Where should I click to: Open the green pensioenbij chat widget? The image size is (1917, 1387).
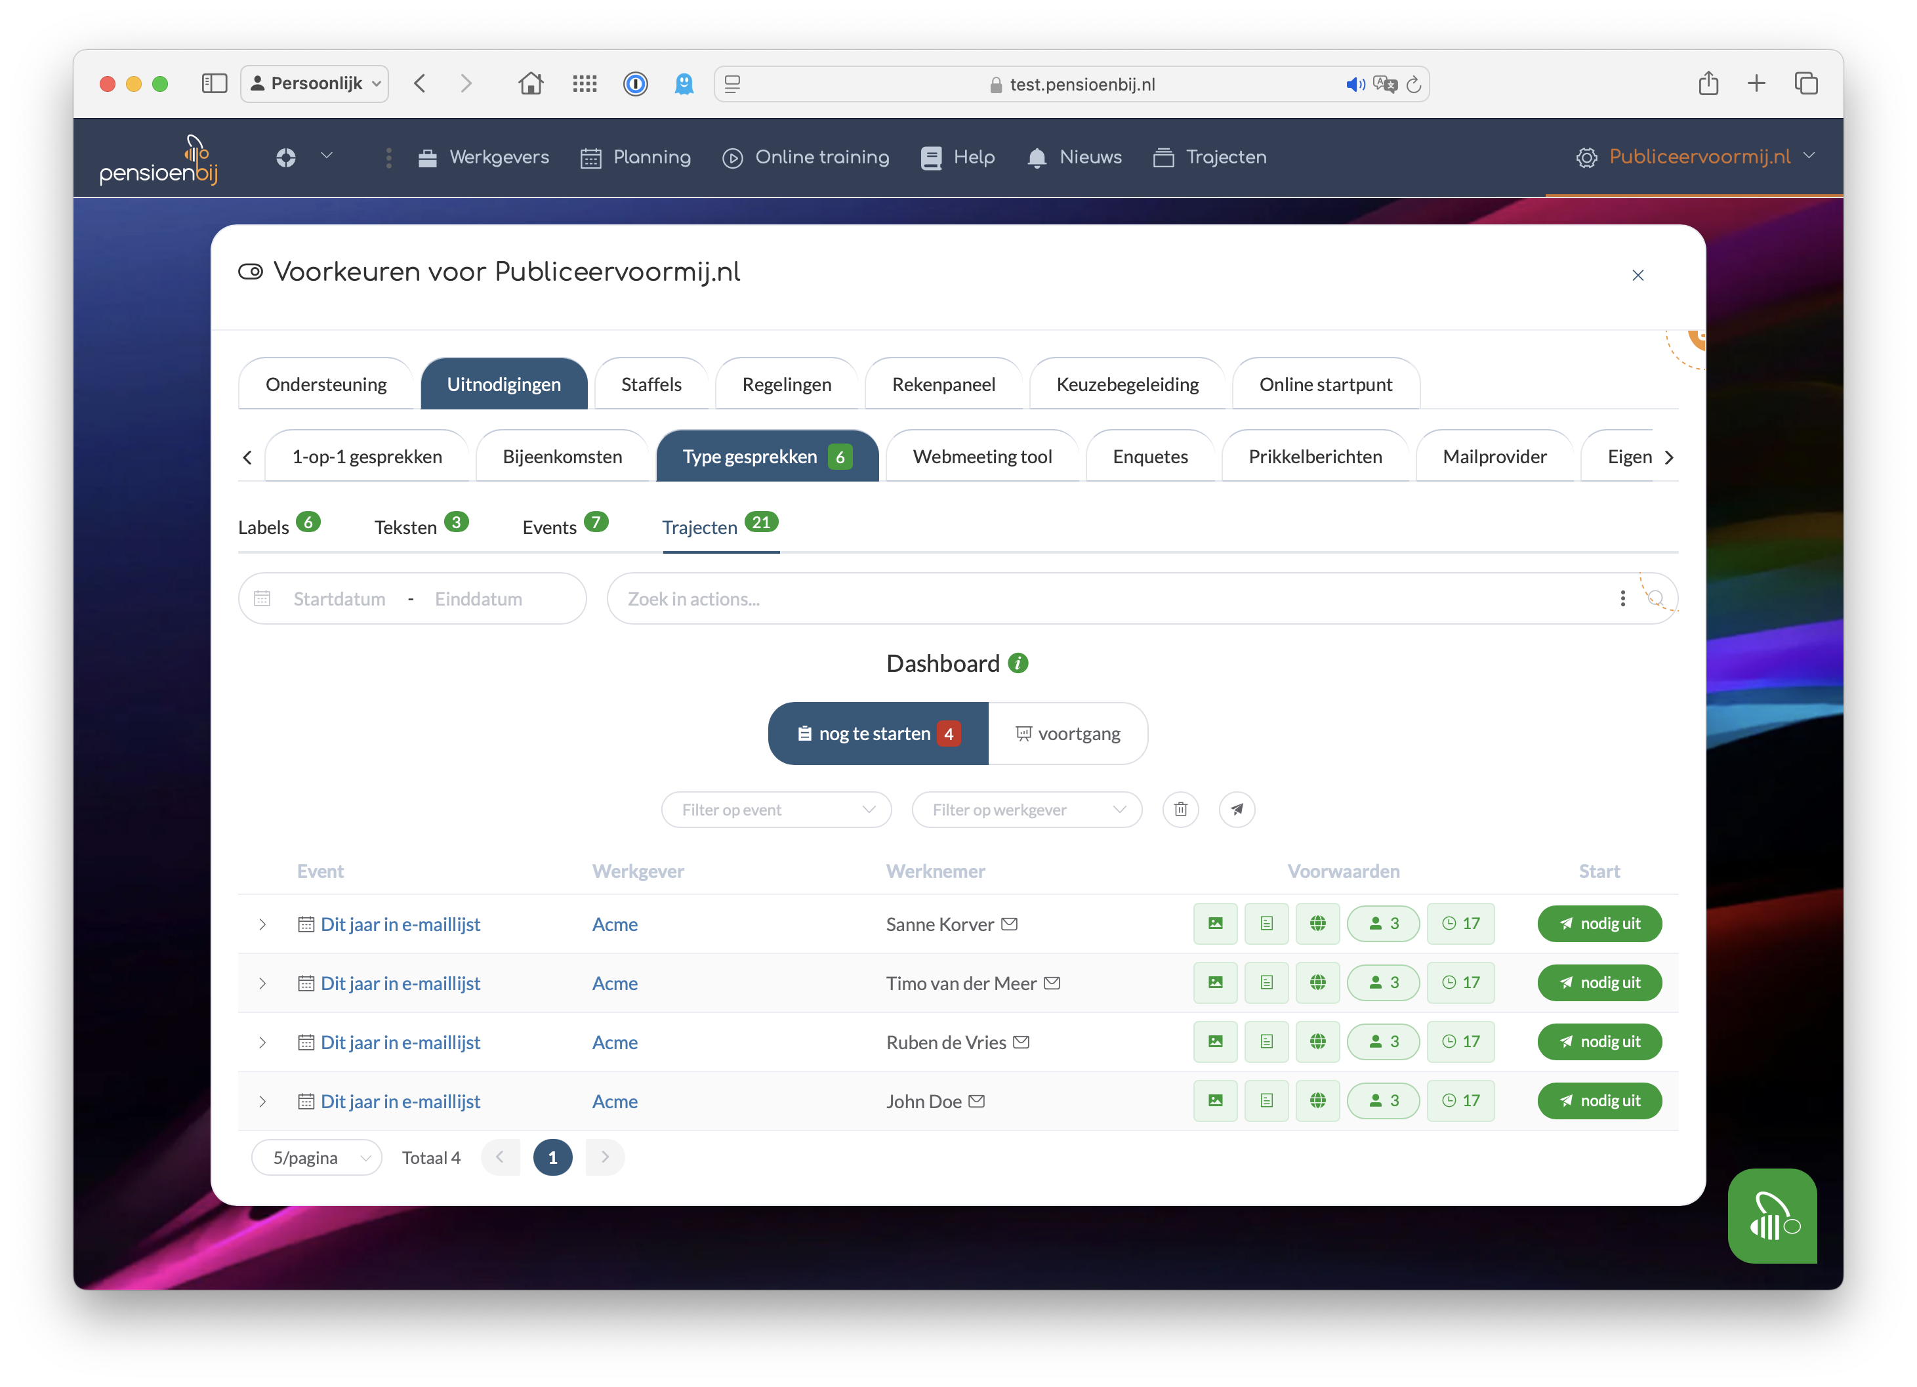(1771, 1215)
